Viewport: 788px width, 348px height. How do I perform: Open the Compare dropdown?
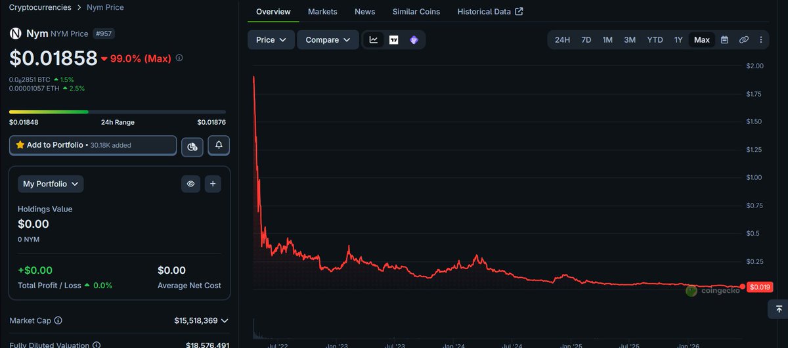click(328, 40)
